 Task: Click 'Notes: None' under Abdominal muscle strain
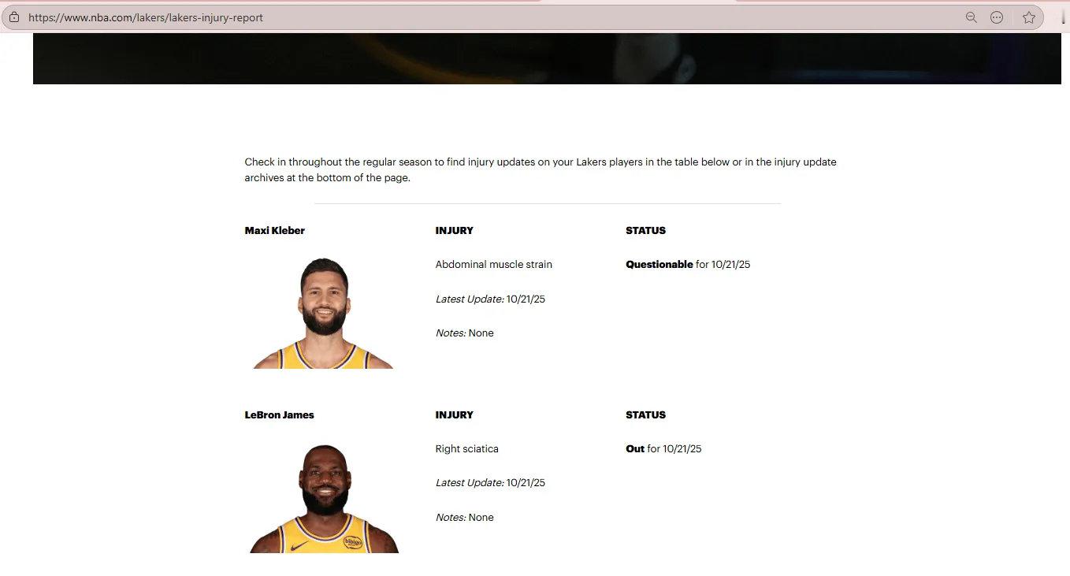(465, 333)
